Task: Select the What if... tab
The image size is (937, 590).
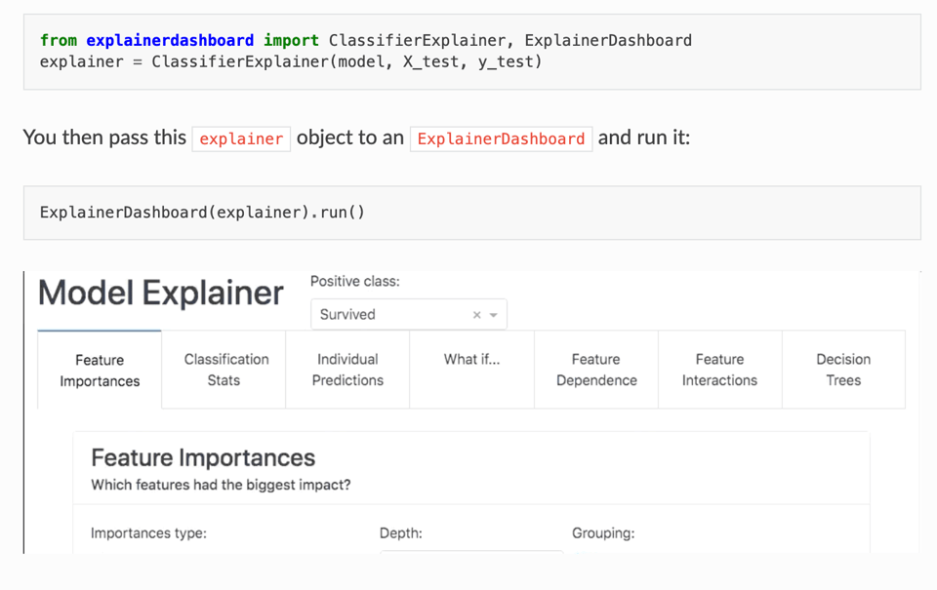Action: tap(471, 360)
